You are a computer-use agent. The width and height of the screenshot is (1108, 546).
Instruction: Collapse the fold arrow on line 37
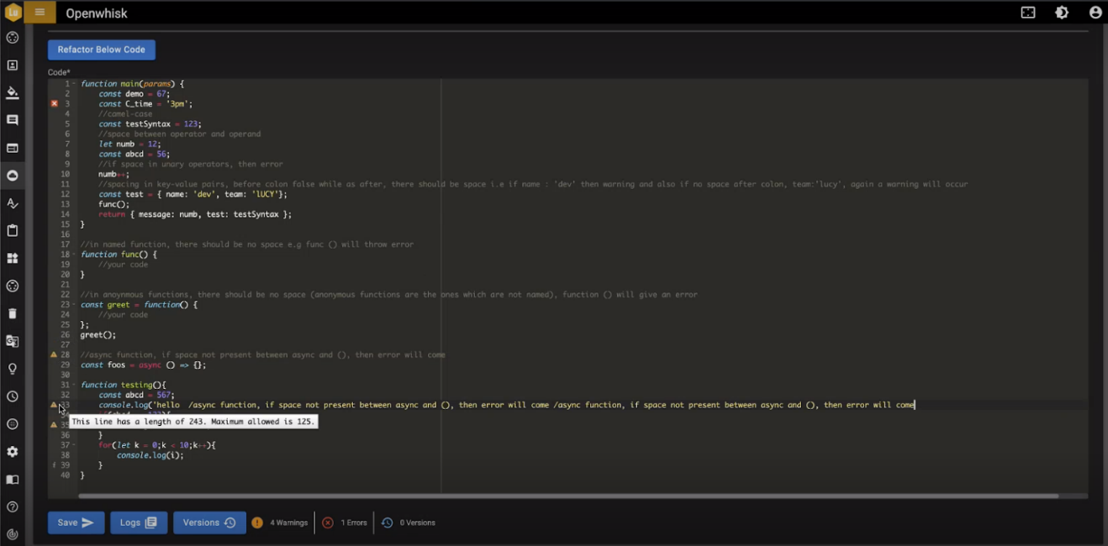pos(74,445)
